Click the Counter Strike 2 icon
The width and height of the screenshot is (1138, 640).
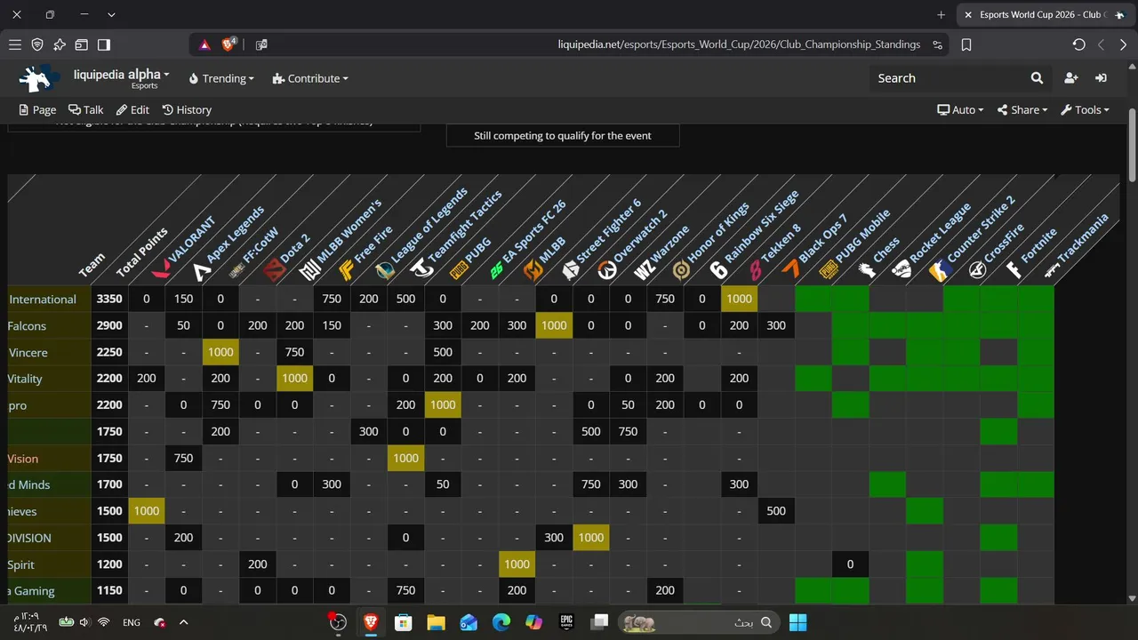pyautogui.click(x=940, y=270)
